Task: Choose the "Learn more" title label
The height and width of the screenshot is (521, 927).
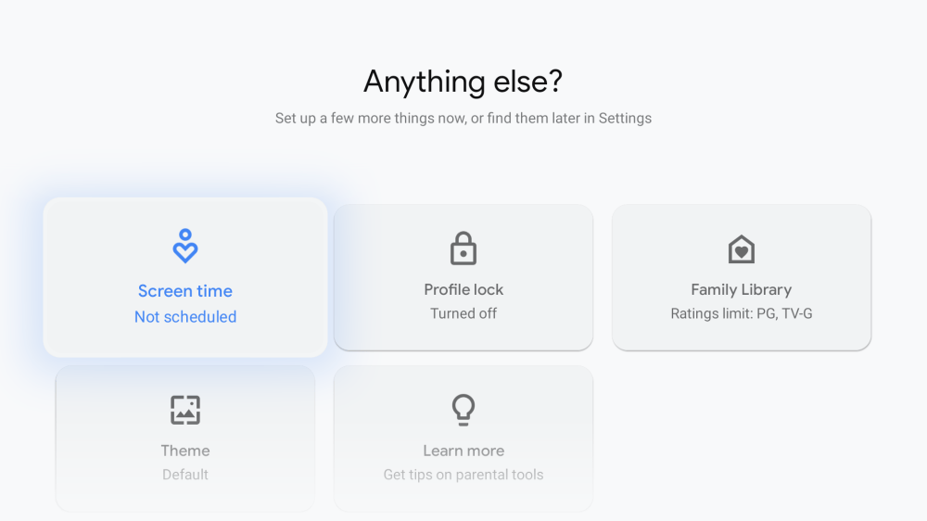Action: coord(463,451)
